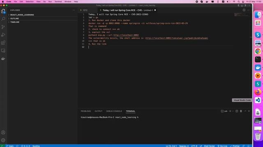The height and width of the screenshot is (147, 263).
Task: Open Customize Layout button in title bar
Action: point(249,5)
